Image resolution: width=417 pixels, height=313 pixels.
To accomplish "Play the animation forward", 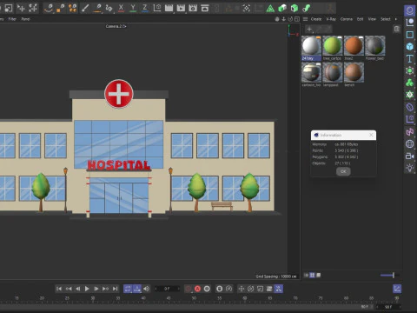I will [x=87, y=289].
